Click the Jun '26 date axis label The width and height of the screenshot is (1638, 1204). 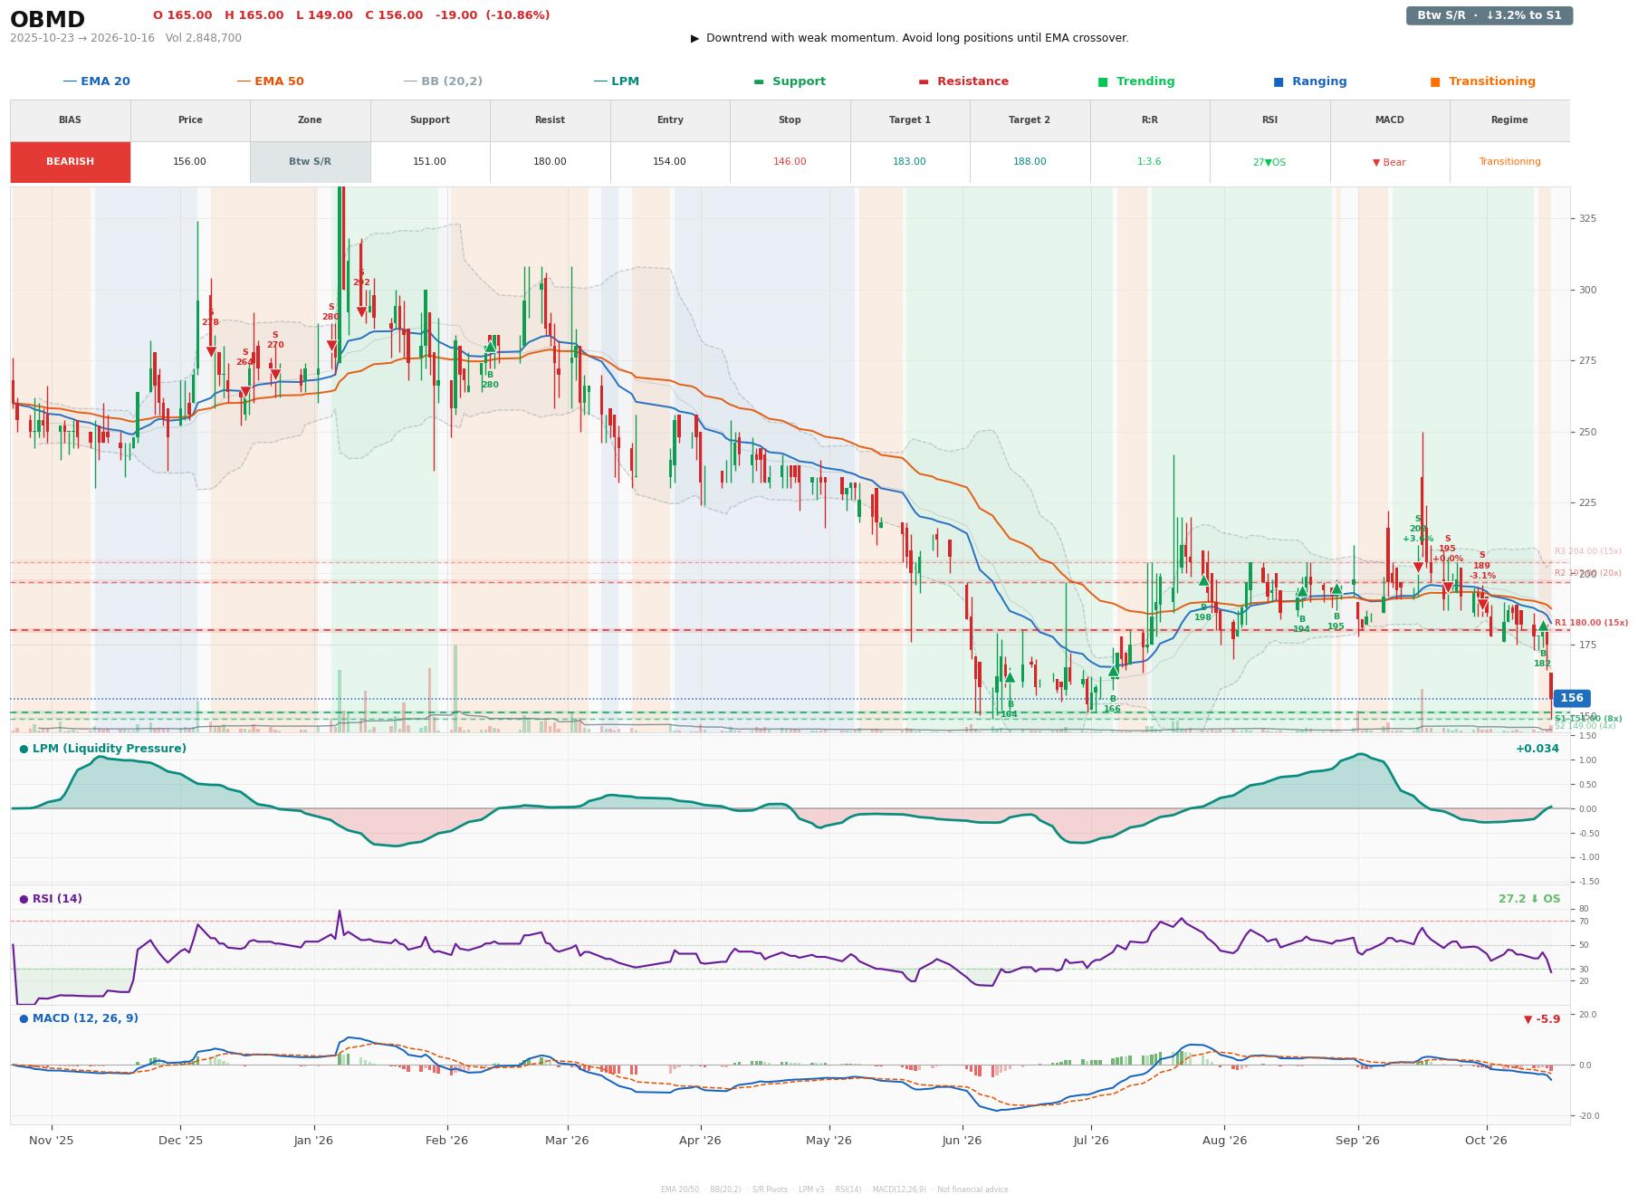pos(962,1141)
